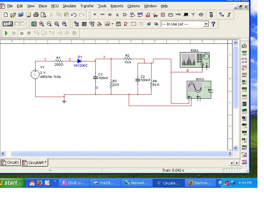
Task: Click the Windows start button
Action: pyautogui.click(x=11, y=183)
